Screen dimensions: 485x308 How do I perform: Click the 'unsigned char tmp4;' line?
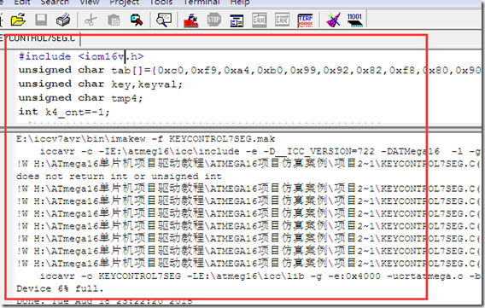pyautogui.click(x=80, y=98)
